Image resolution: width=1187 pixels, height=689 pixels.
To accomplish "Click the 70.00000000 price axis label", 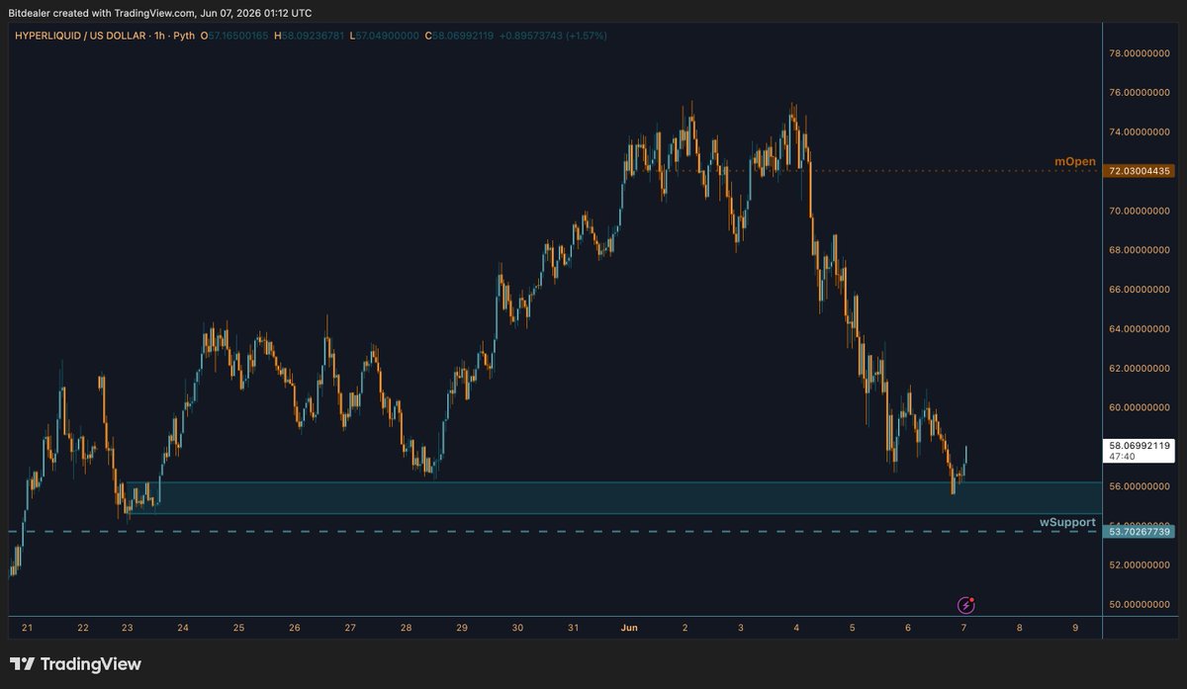I will pos(1141,211).
